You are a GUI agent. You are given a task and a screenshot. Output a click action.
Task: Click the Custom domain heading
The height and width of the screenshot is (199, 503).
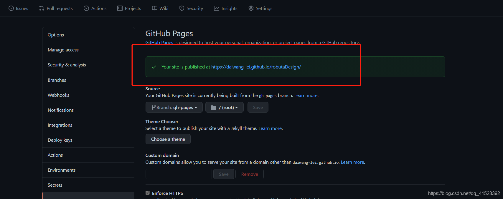(x=162, y=155)
